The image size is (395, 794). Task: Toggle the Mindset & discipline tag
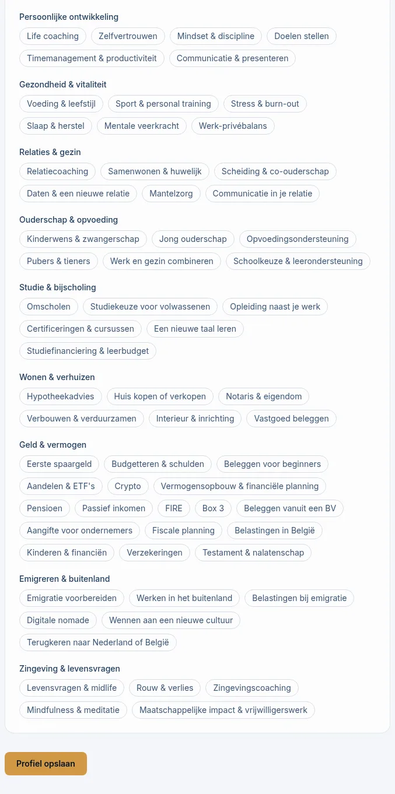[x=216, y=36]
